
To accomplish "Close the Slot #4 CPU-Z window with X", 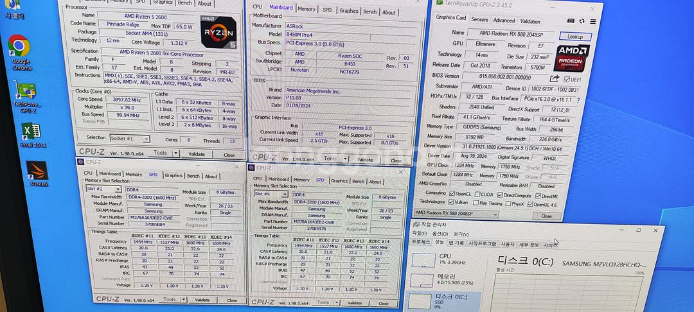I will tap(401, 172).
